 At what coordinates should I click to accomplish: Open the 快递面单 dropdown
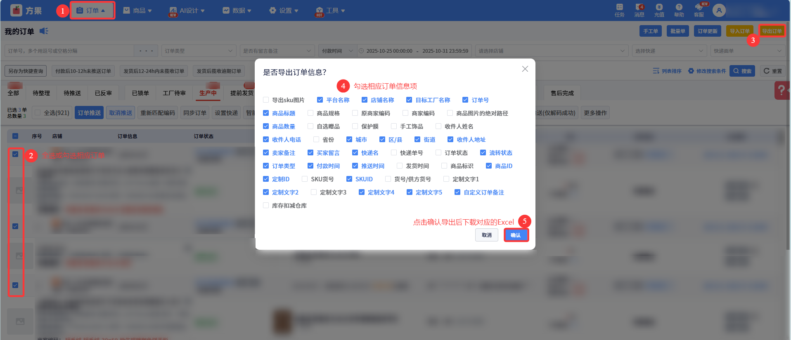click(x=748, y=51)
